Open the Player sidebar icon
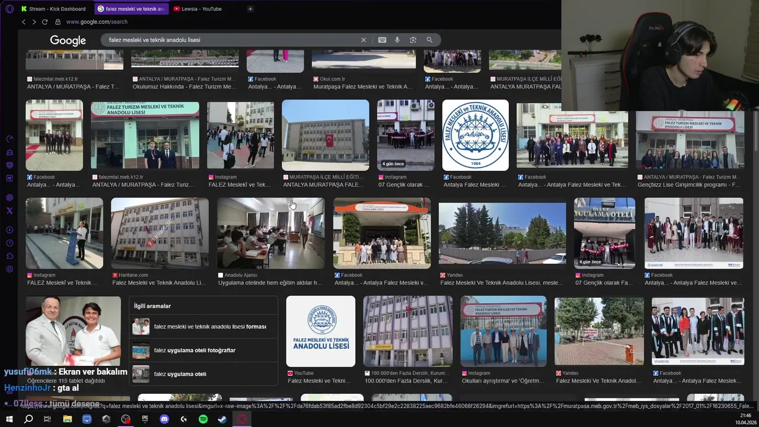 (x=9, y=230)
